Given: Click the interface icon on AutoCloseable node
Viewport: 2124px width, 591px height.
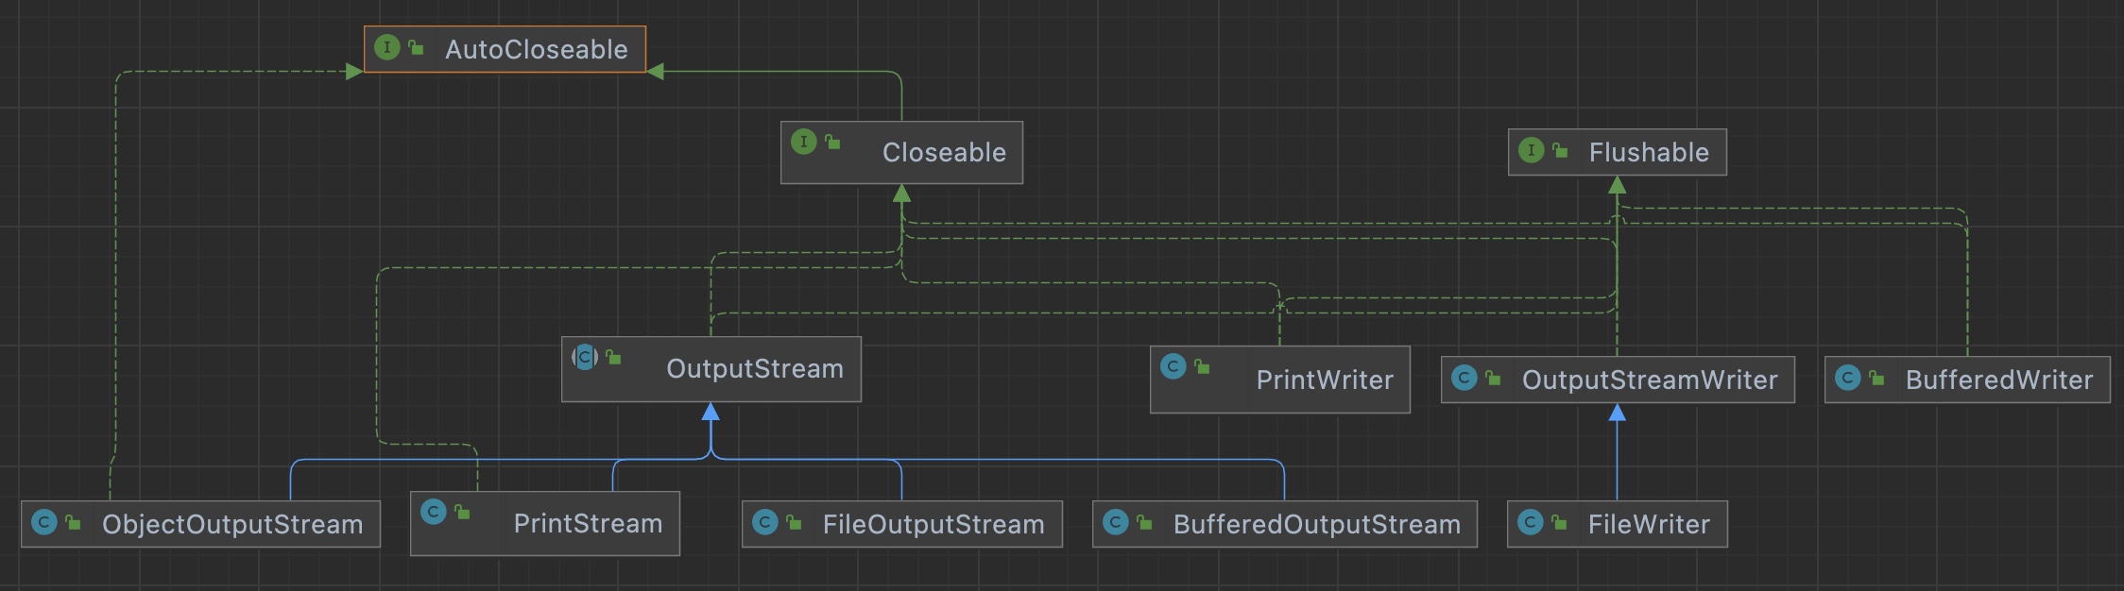Looking at the screenshot, I should point(386,47).
